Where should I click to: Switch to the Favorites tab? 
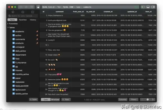[x=23, y=20]
